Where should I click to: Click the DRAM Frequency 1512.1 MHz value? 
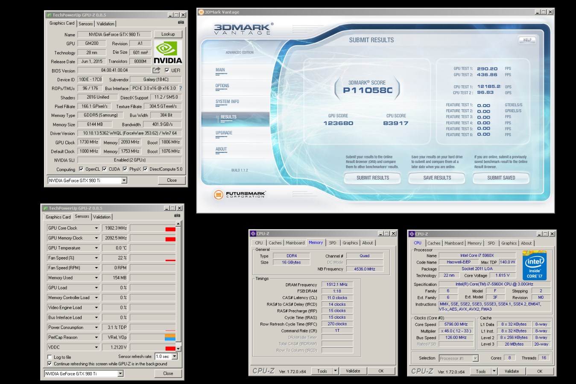(x=337, y=285)
